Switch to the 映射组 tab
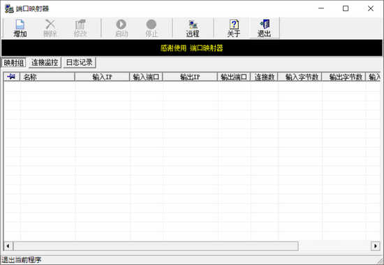This screenshot has height=265, width=384. [14, 63]
